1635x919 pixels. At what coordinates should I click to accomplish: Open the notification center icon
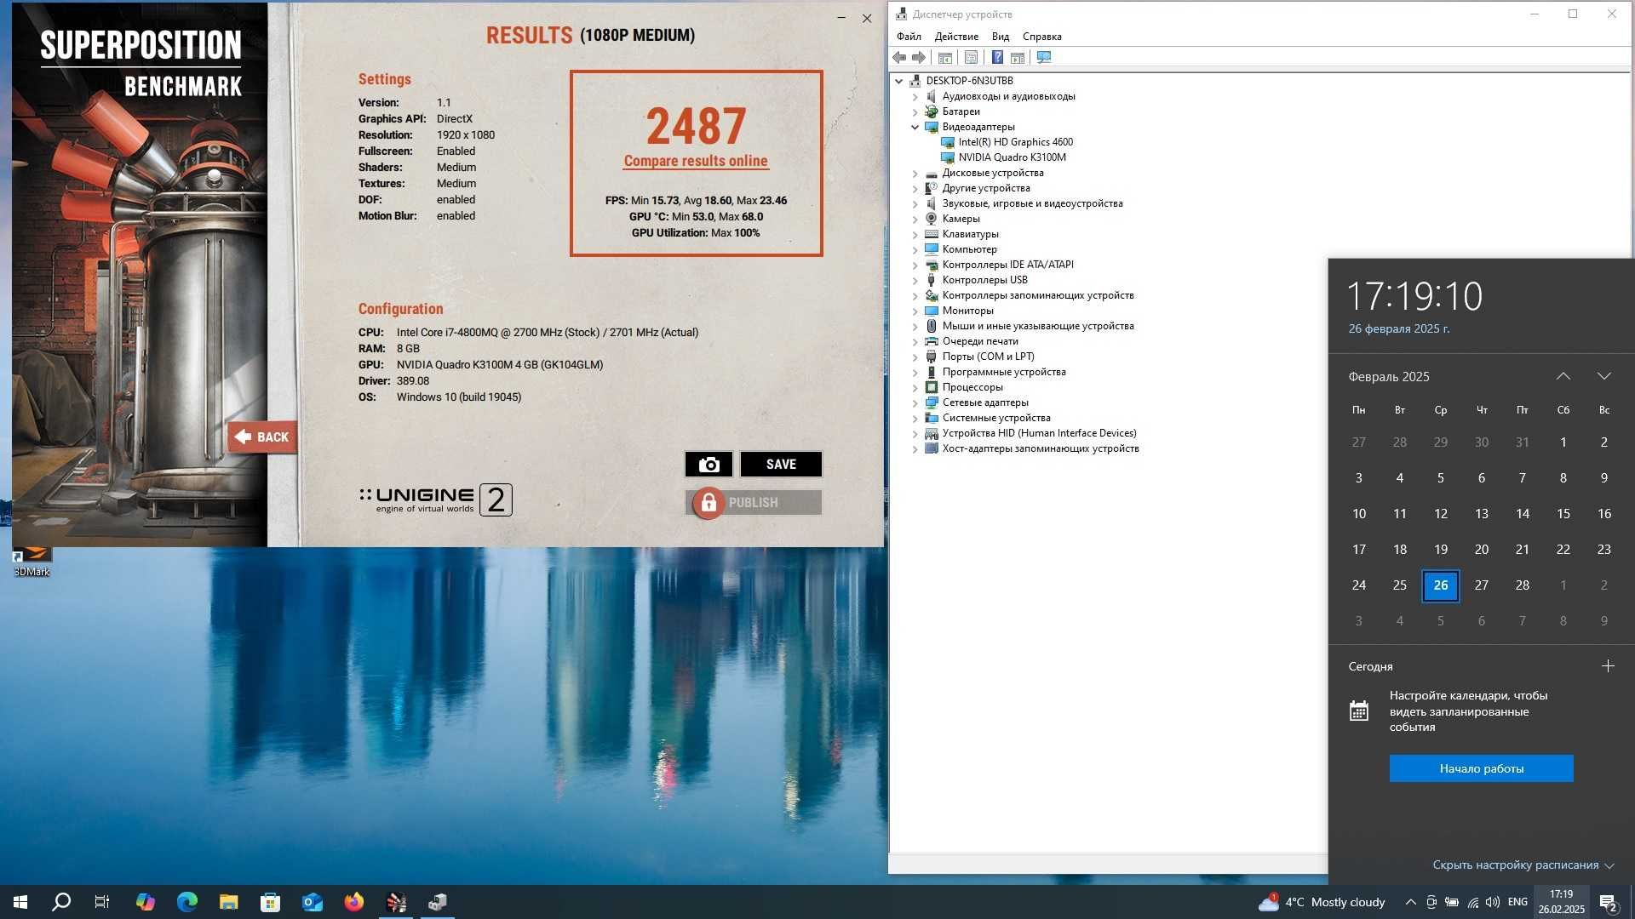tap(1608, 903)
